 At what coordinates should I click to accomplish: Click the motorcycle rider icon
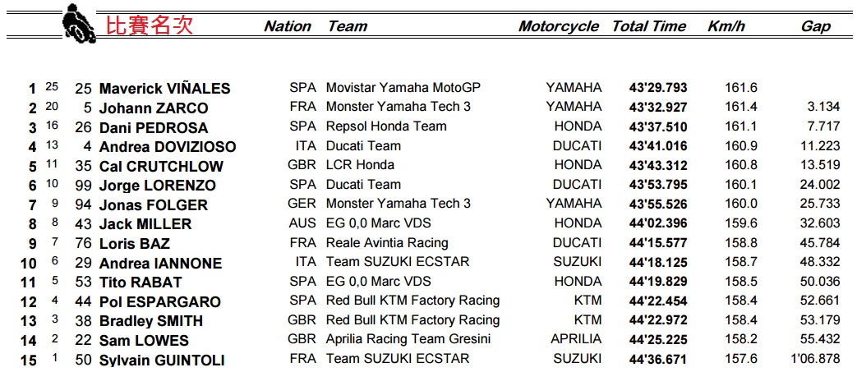click(80, 23)
